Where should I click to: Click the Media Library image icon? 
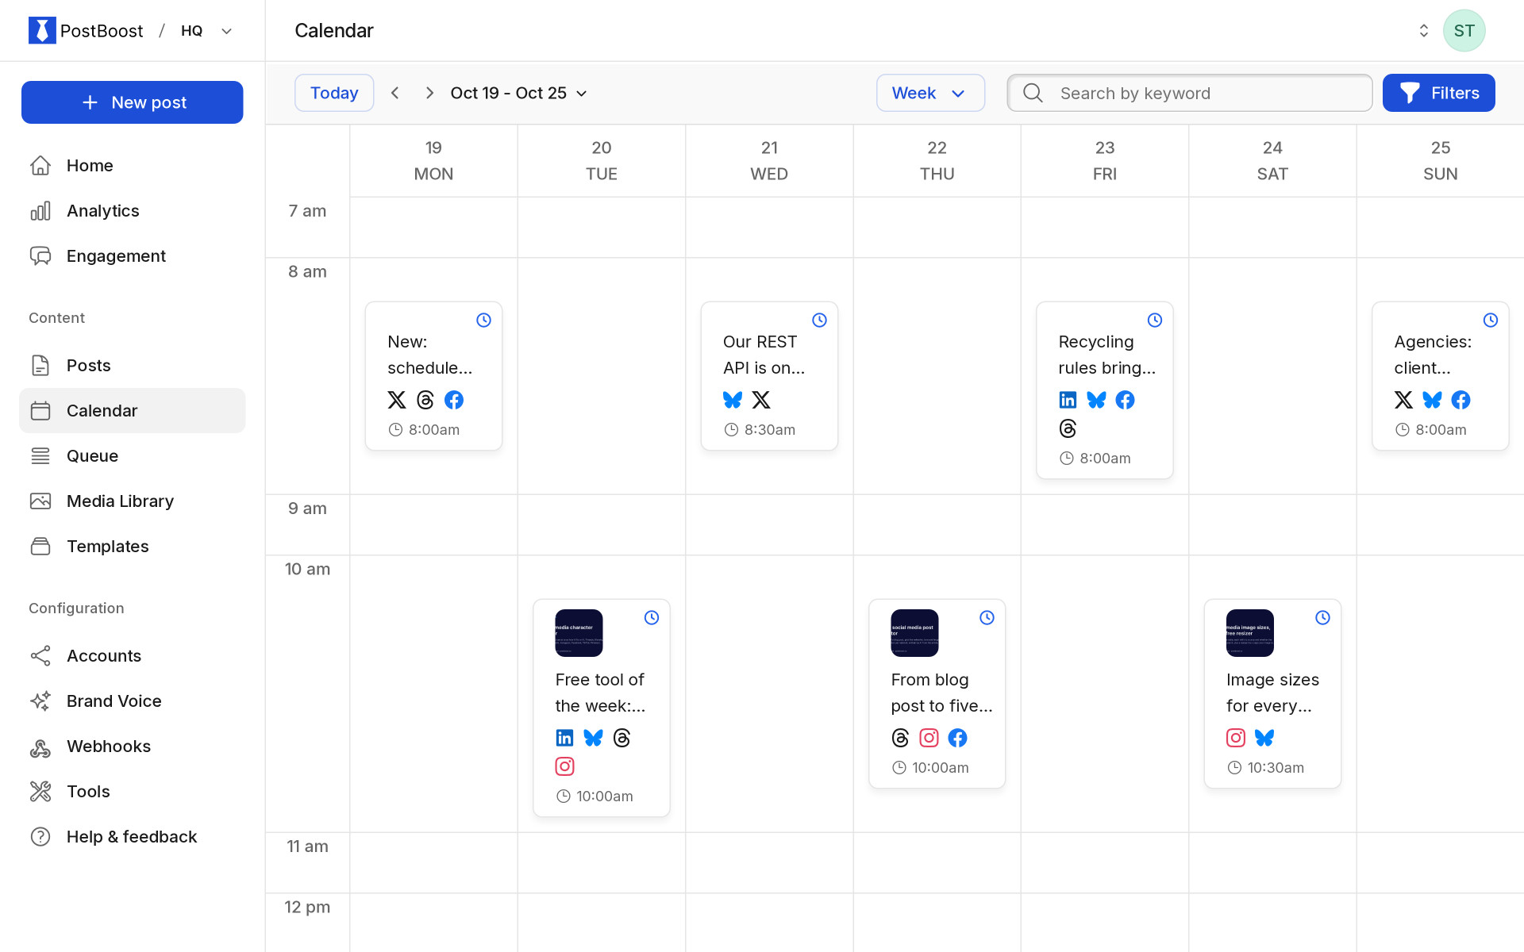[40, 501]
